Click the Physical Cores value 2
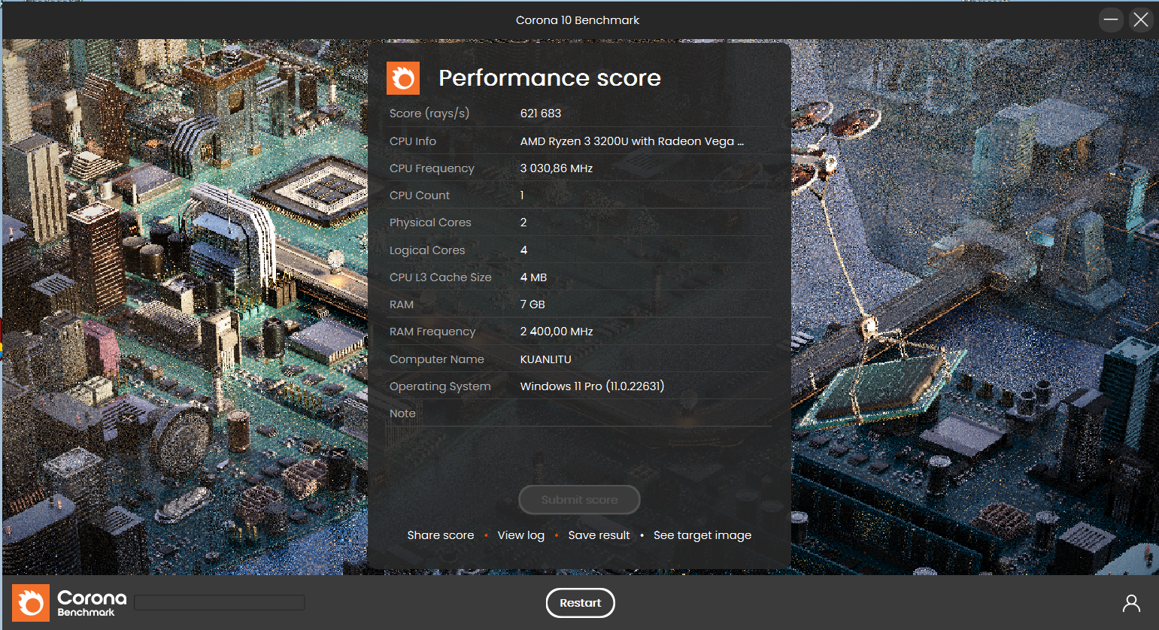1159x630 pixels. pos(523,223)
